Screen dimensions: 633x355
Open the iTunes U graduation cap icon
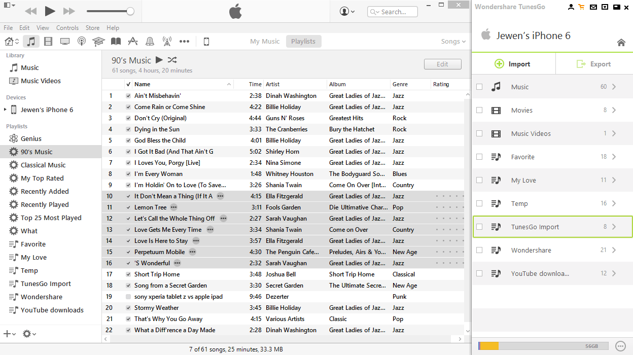click(x=98, y=42)
